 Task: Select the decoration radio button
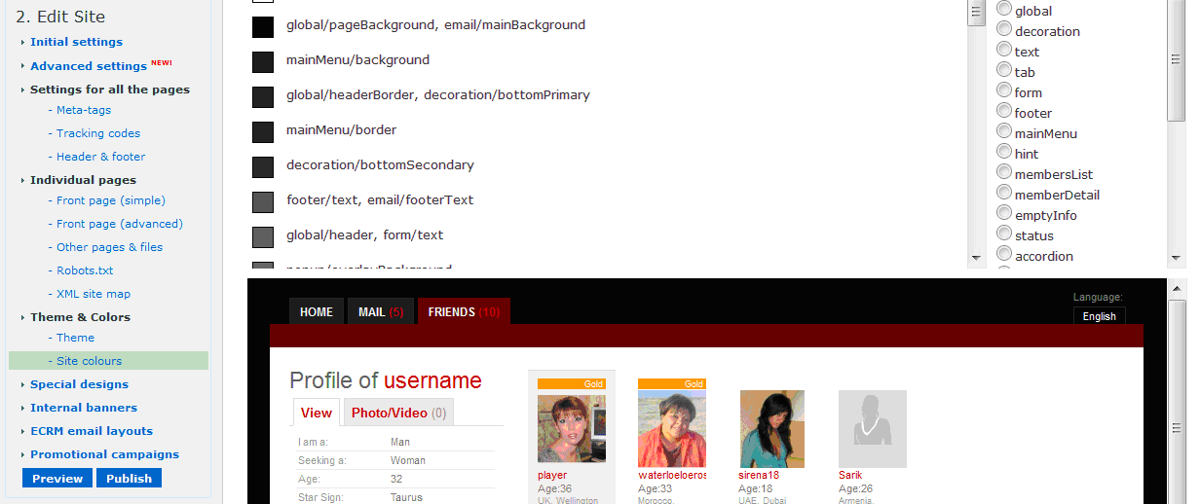pos(1004,29)
